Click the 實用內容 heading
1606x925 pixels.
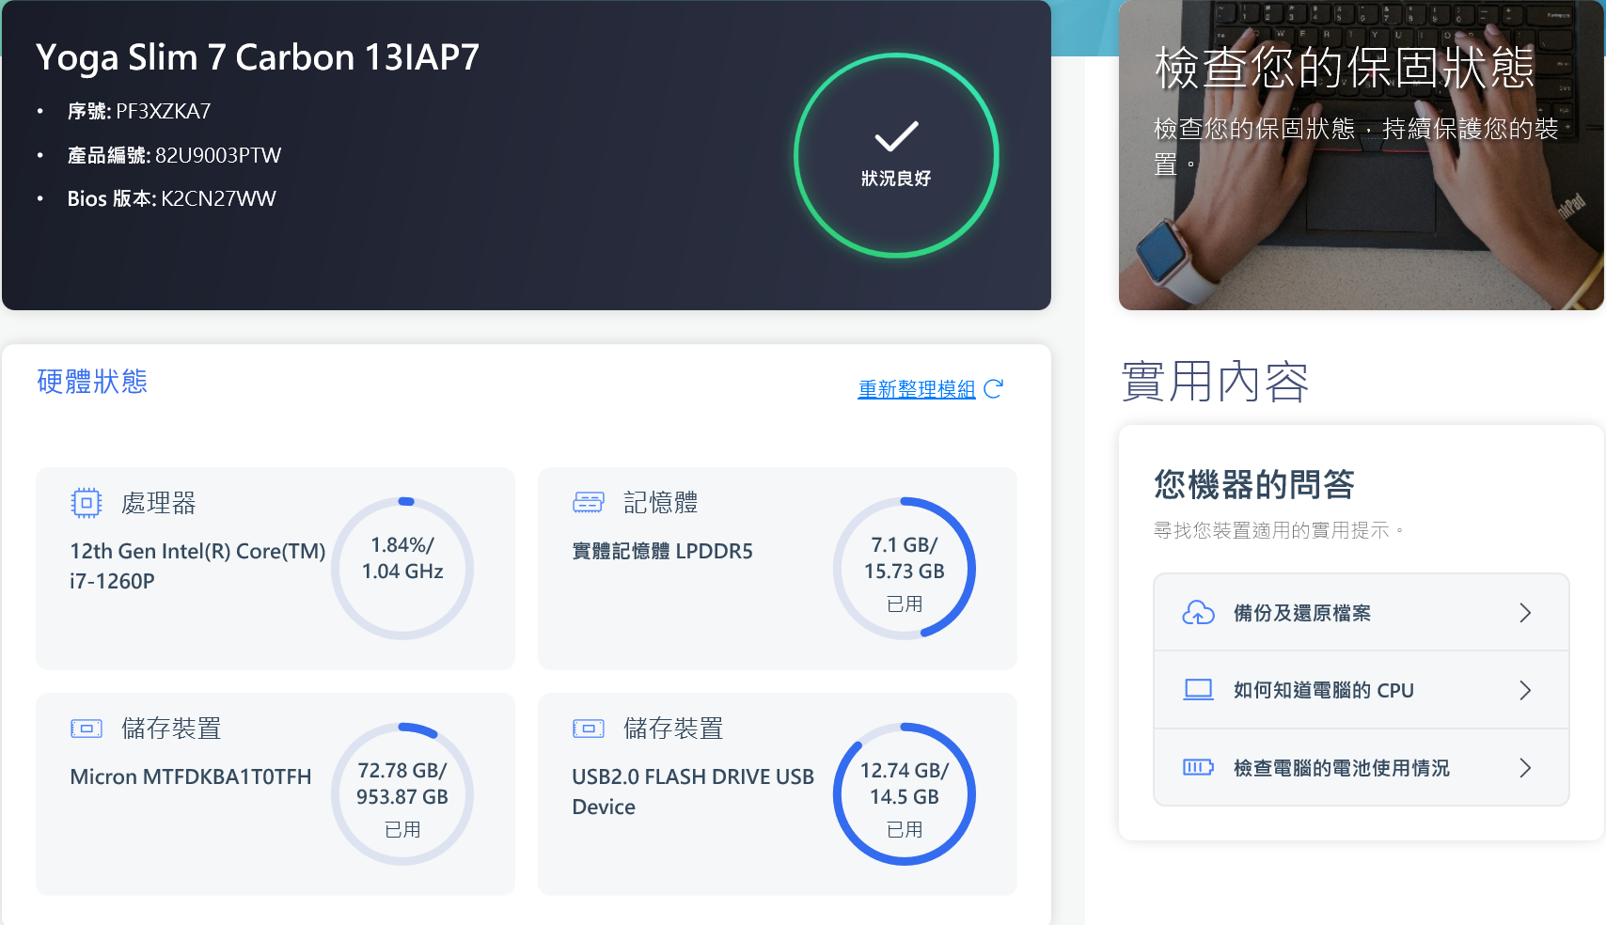pyautogui.click(x=1215, y=382)
